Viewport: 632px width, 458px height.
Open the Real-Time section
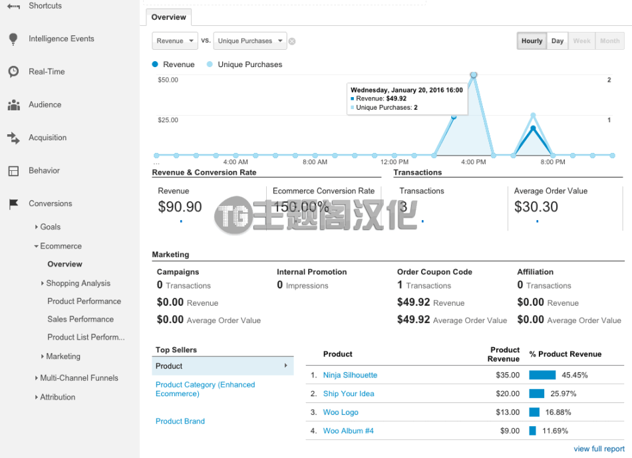pyautogui.click(x=47, y=72)
